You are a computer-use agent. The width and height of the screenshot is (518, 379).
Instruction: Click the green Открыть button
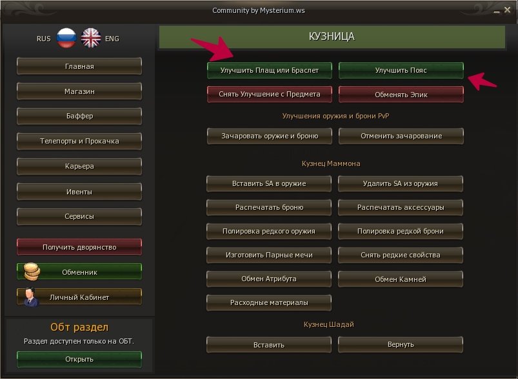pos(79,359)
